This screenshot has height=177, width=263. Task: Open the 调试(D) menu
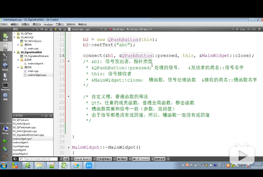tap(37, 25)
